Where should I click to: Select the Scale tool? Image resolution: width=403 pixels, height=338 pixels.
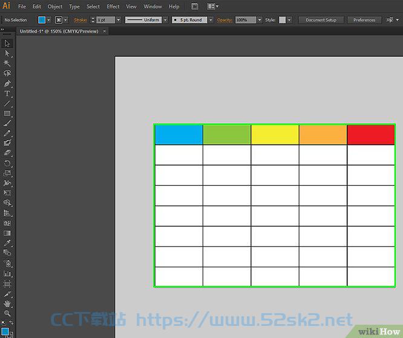pos(7,173)
